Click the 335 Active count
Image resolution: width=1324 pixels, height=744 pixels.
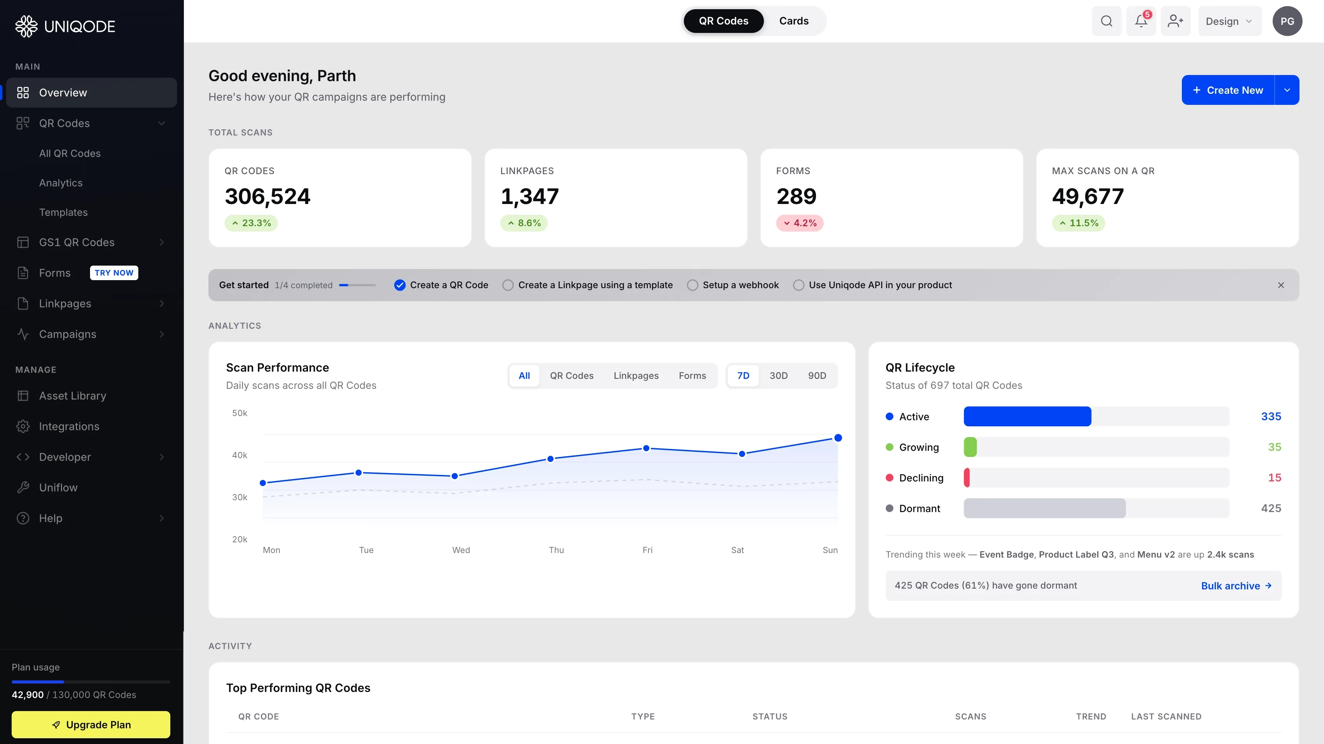1270,416
